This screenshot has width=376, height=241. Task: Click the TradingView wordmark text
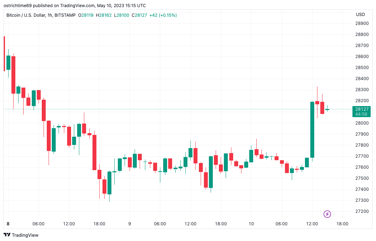point(25,235)
